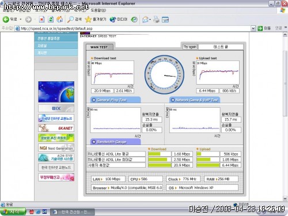Open the Search (검색) toolbar button
Viewport: 288px width, 216px height.
point(74,20)
